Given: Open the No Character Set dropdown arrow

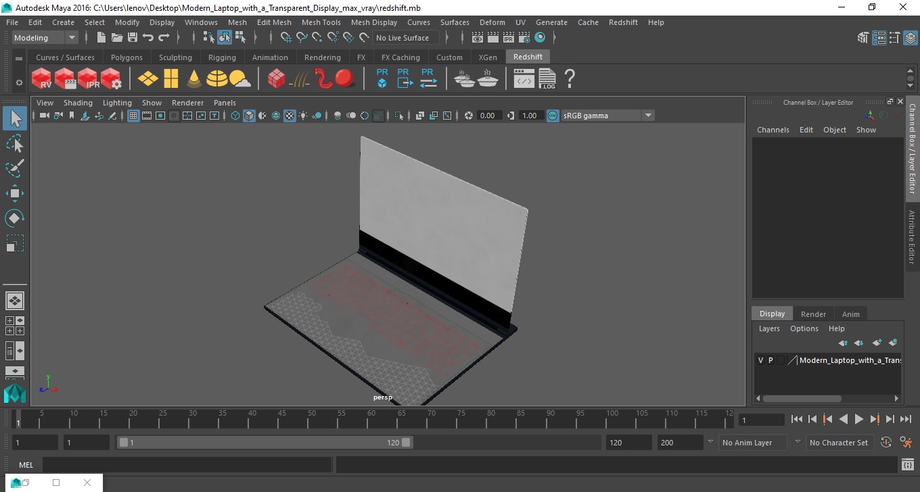Looking at the screenshot, I should click(798, 442).
